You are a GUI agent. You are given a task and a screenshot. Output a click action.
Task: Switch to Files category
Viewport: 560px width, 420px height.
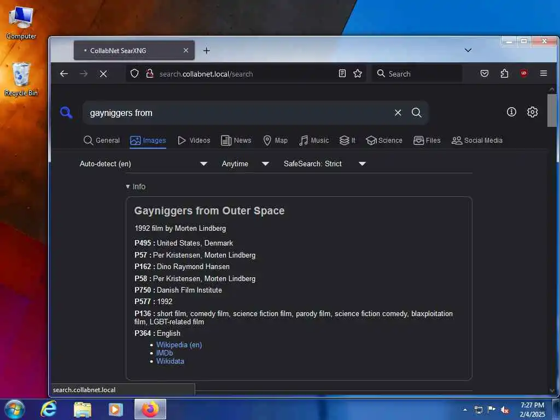(x=427, y=141)
